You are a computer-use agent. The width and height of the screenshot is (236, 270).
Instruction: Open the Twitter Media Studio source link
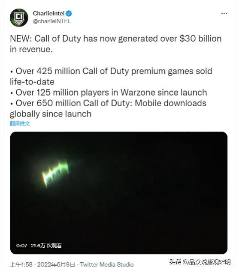coord(107,264)
